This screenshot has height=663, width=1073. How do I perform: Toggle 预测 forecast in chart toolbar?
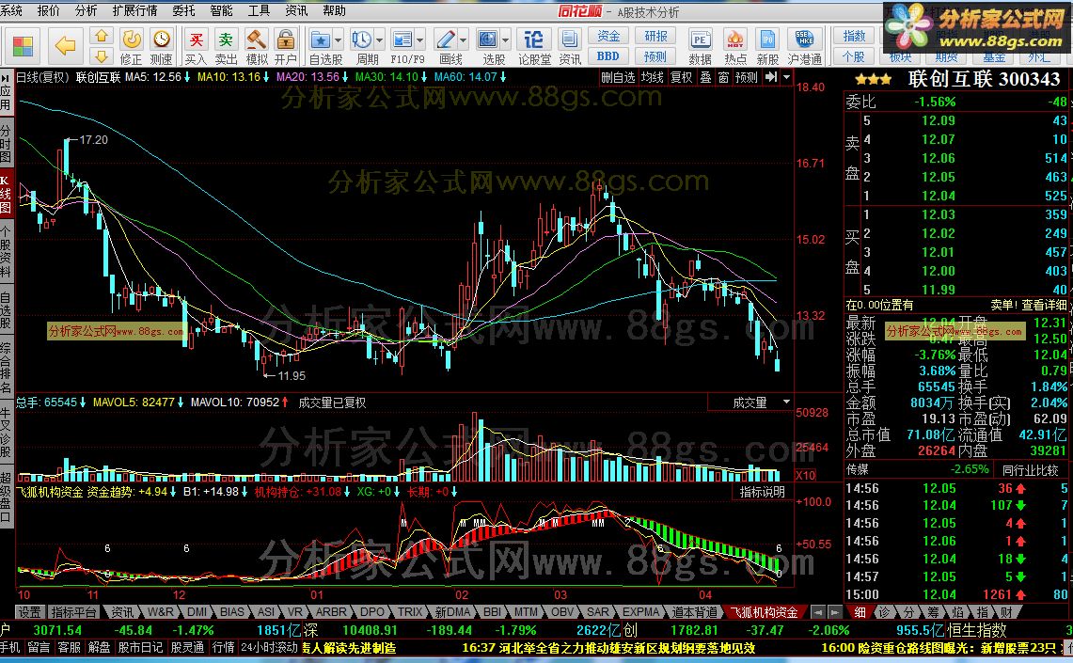point(747,77)
